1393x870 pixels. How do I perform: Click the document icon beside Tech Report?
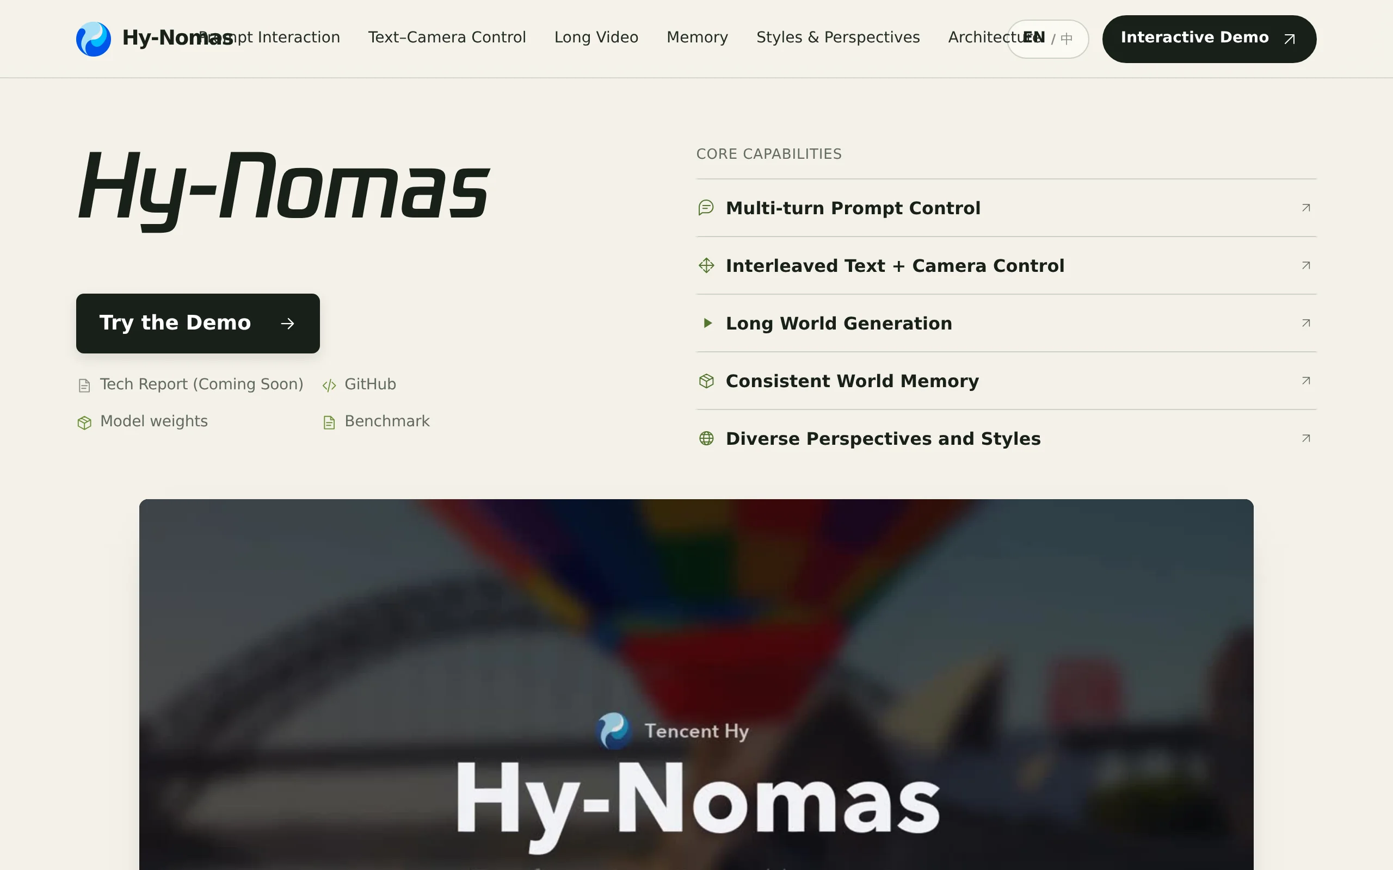coord(84,386)
